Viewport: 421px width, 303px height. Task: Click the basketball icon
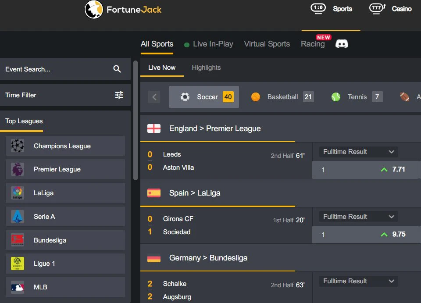tap(255, 97)
